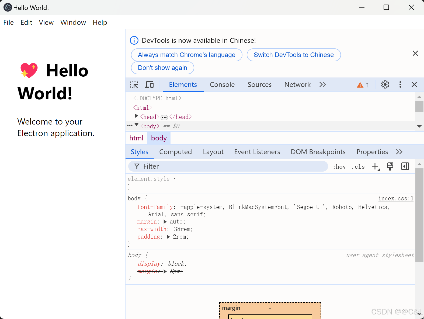Switch to the Sources tab
424x319 pixels.
pyautogui.click(x=259, y=85)
